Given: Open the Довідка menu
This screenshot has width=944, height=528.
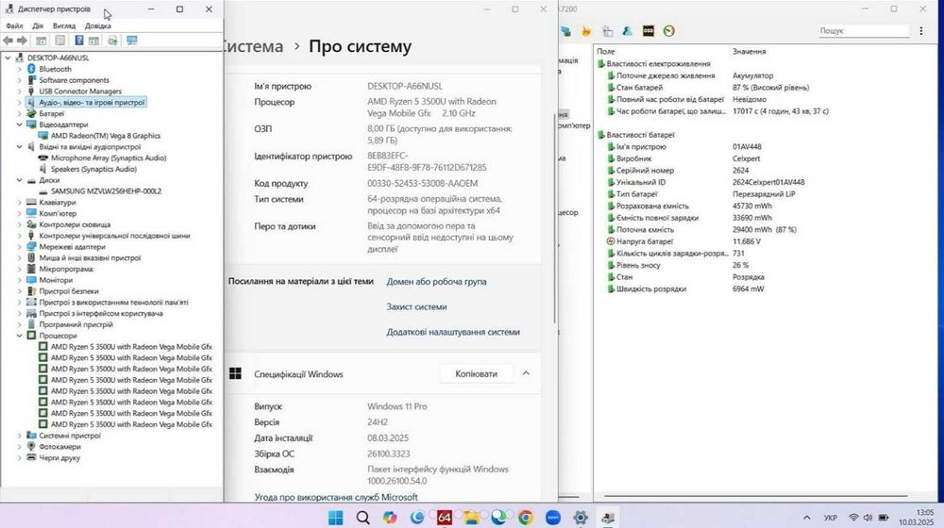Looking at the screenshot, I should click(97, 25).
